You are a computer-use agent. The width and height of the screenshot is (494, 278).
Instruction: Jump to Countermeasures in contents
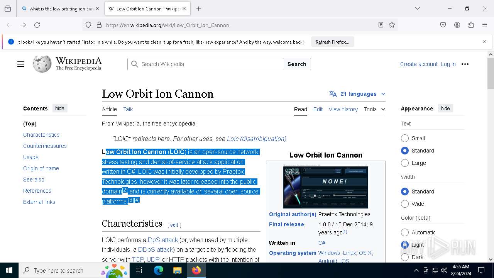pyautogui.click(x=45, y=146)
